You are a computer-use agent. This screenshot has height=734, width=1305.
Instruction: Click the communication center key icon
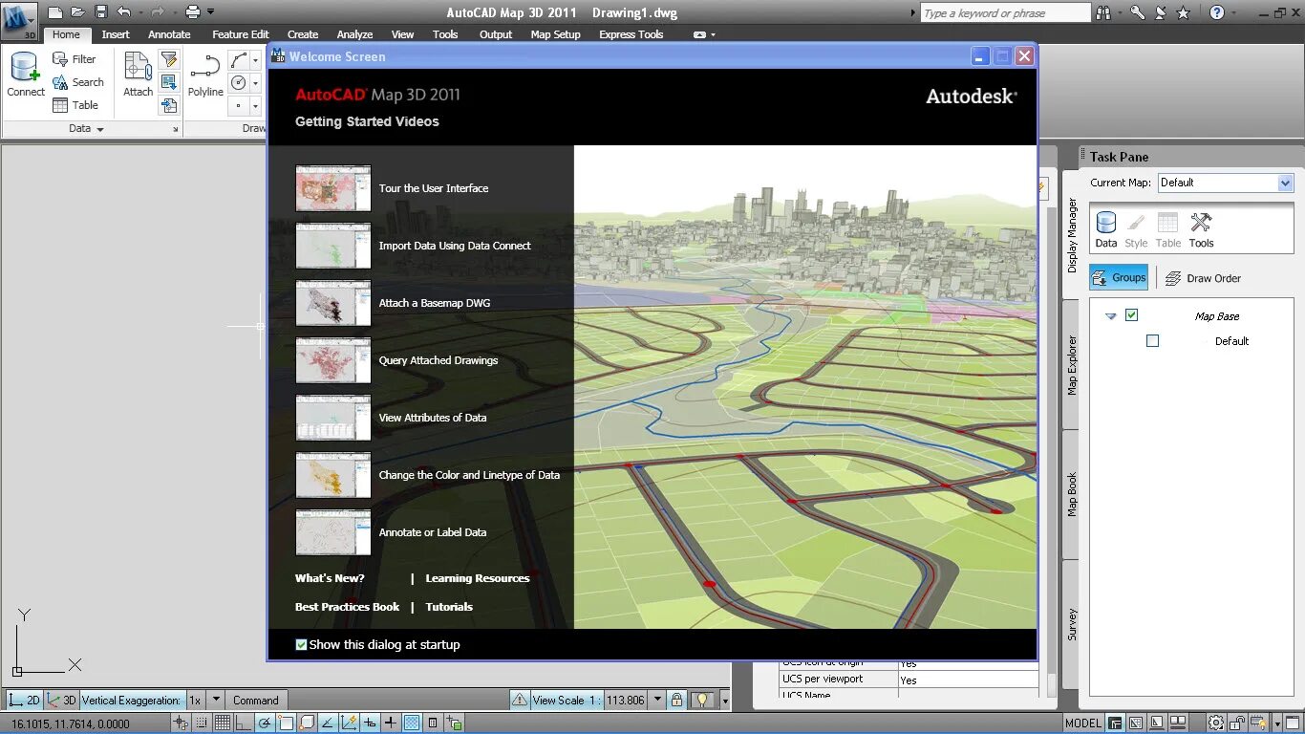coord(1137,12)
